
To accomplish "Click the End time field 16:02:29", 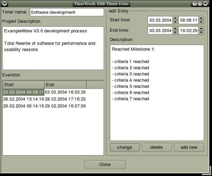I will click(x=189, y=30).
